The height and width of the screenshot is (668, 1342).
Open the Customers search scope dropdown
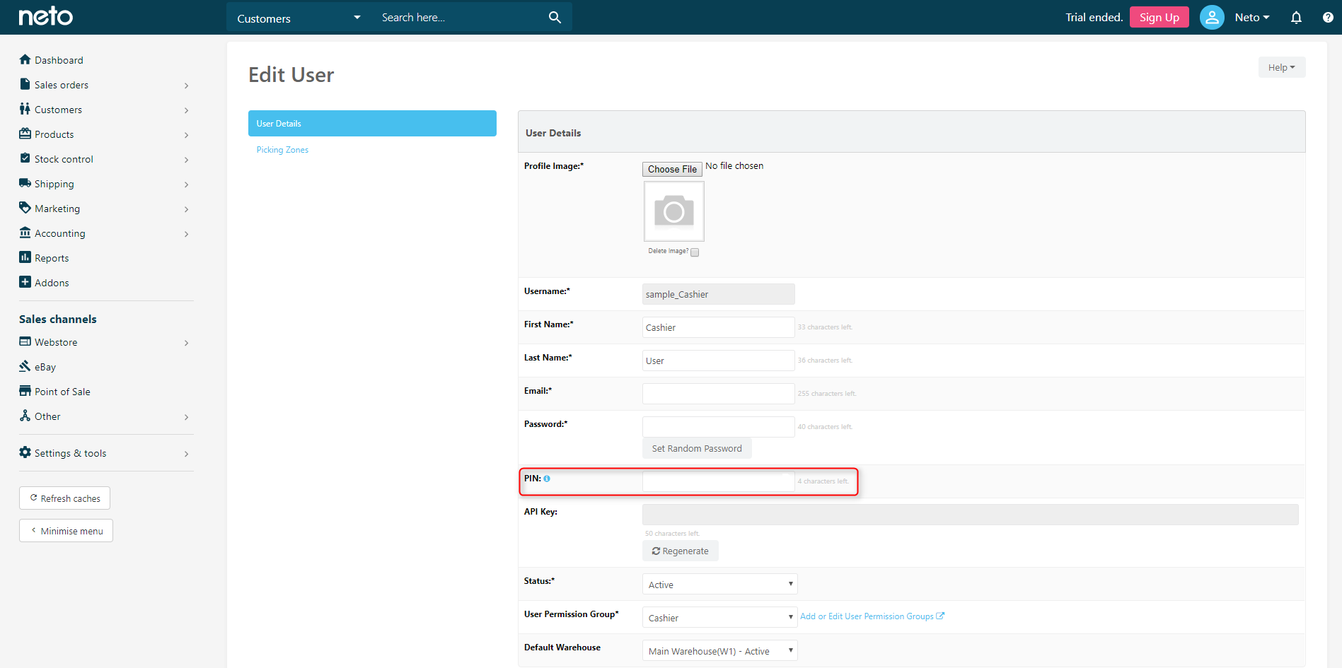pos(299,18)
